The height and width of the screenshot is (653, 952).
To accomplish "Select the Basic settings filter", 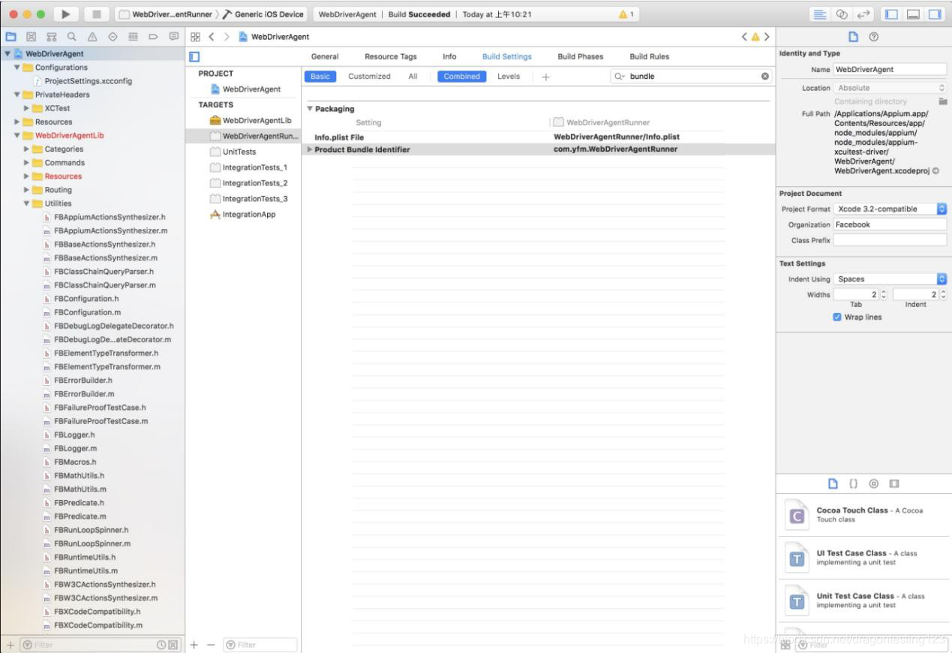I will (320, 76).
